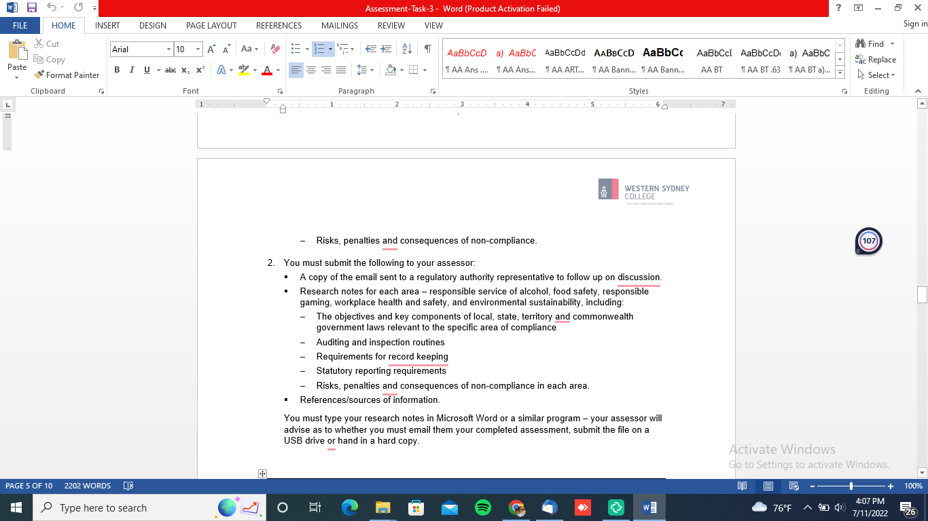Apply the AA BT .63 style
The image size is (928, 521).
click(x=760, y=60)
